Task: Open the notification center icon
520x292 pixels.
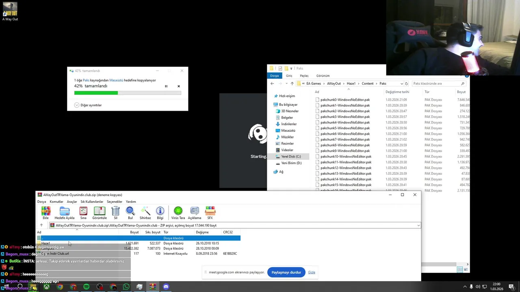Action: click(512, 287)
